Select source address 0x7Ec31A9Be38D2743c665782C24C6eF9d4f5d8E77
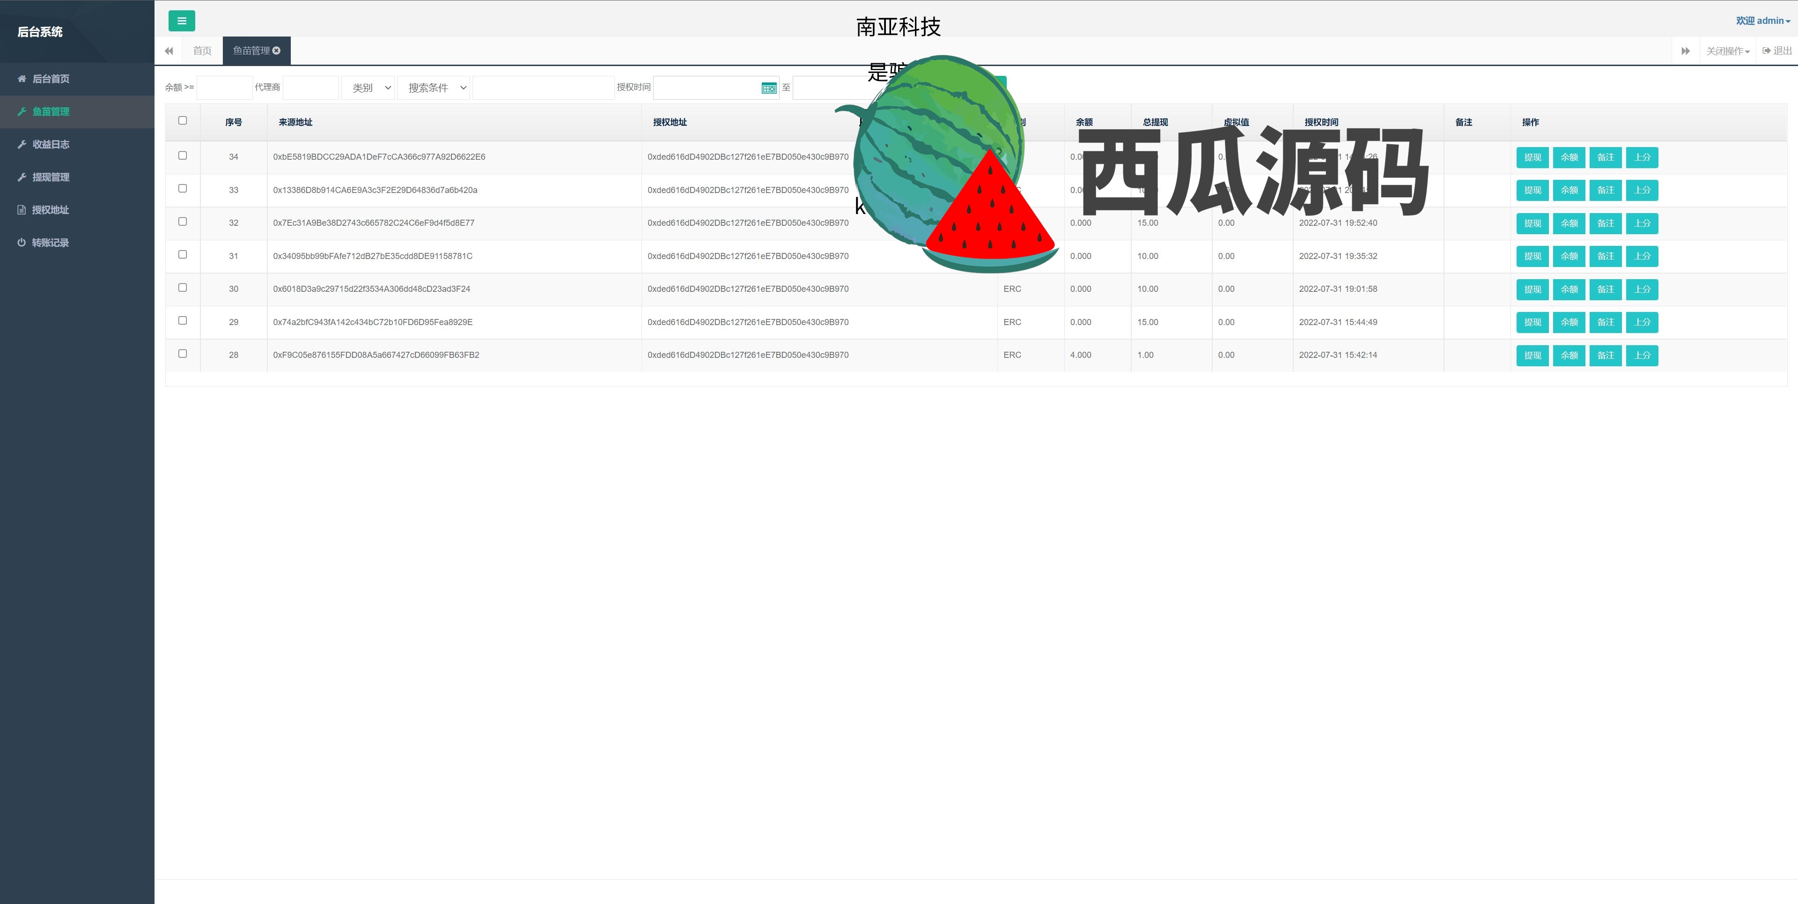1798x904 pixels. (374, 223)
